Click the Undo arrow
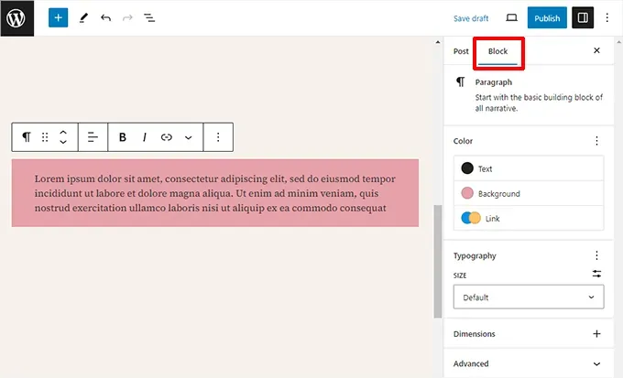This screenshot has height=378, width=623. pos(105,17)
